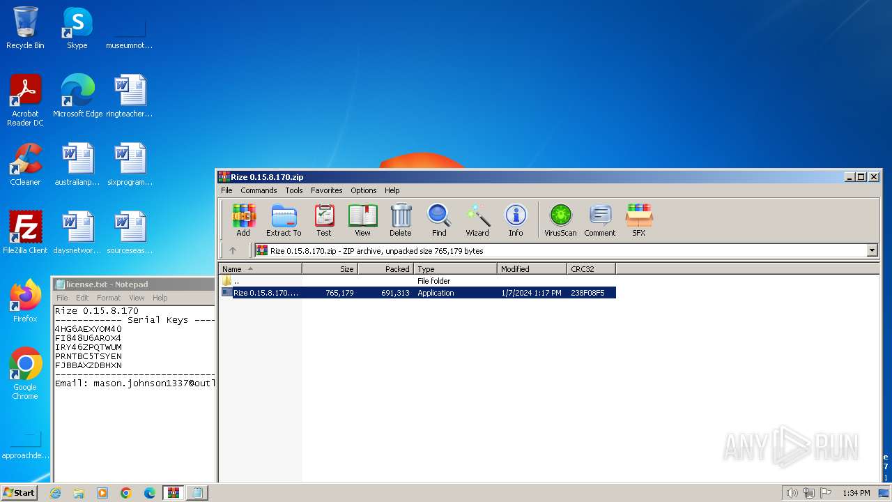Image resolution: width=892 pixels, height=502 pixels.
Task: Click serial key 4HG6AEXYOM40 line in Notepad
Action: pyautogui.click(x=89, y=329)
